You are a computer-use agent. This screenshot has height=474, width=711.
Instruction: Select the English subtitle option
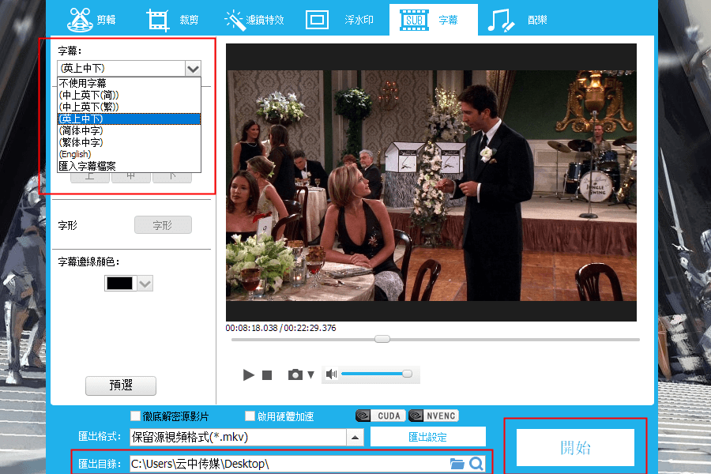click(x=129, y=154)
